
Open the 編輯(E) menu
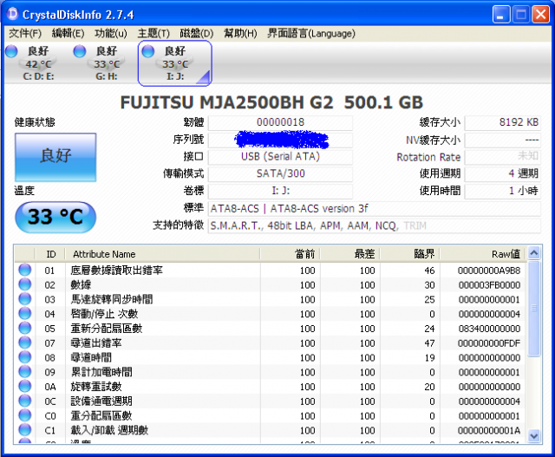coord(68,33)
